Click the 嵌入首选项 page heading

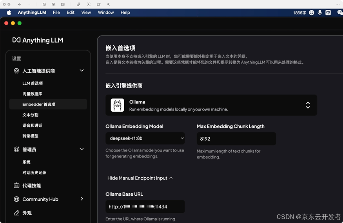click(120, 48)
